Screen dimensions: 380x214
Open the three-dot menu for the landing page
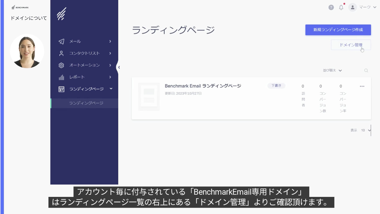pyautogui.click(x=362, y=86)
